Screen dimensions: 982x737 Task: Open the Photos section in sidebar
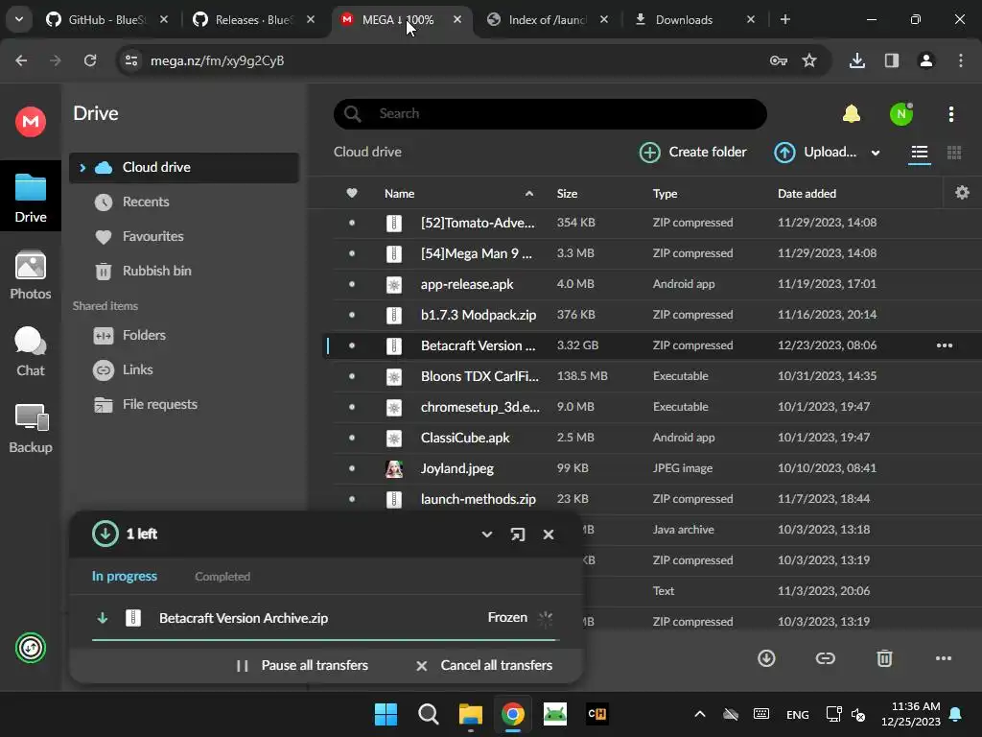coord(30,275)
